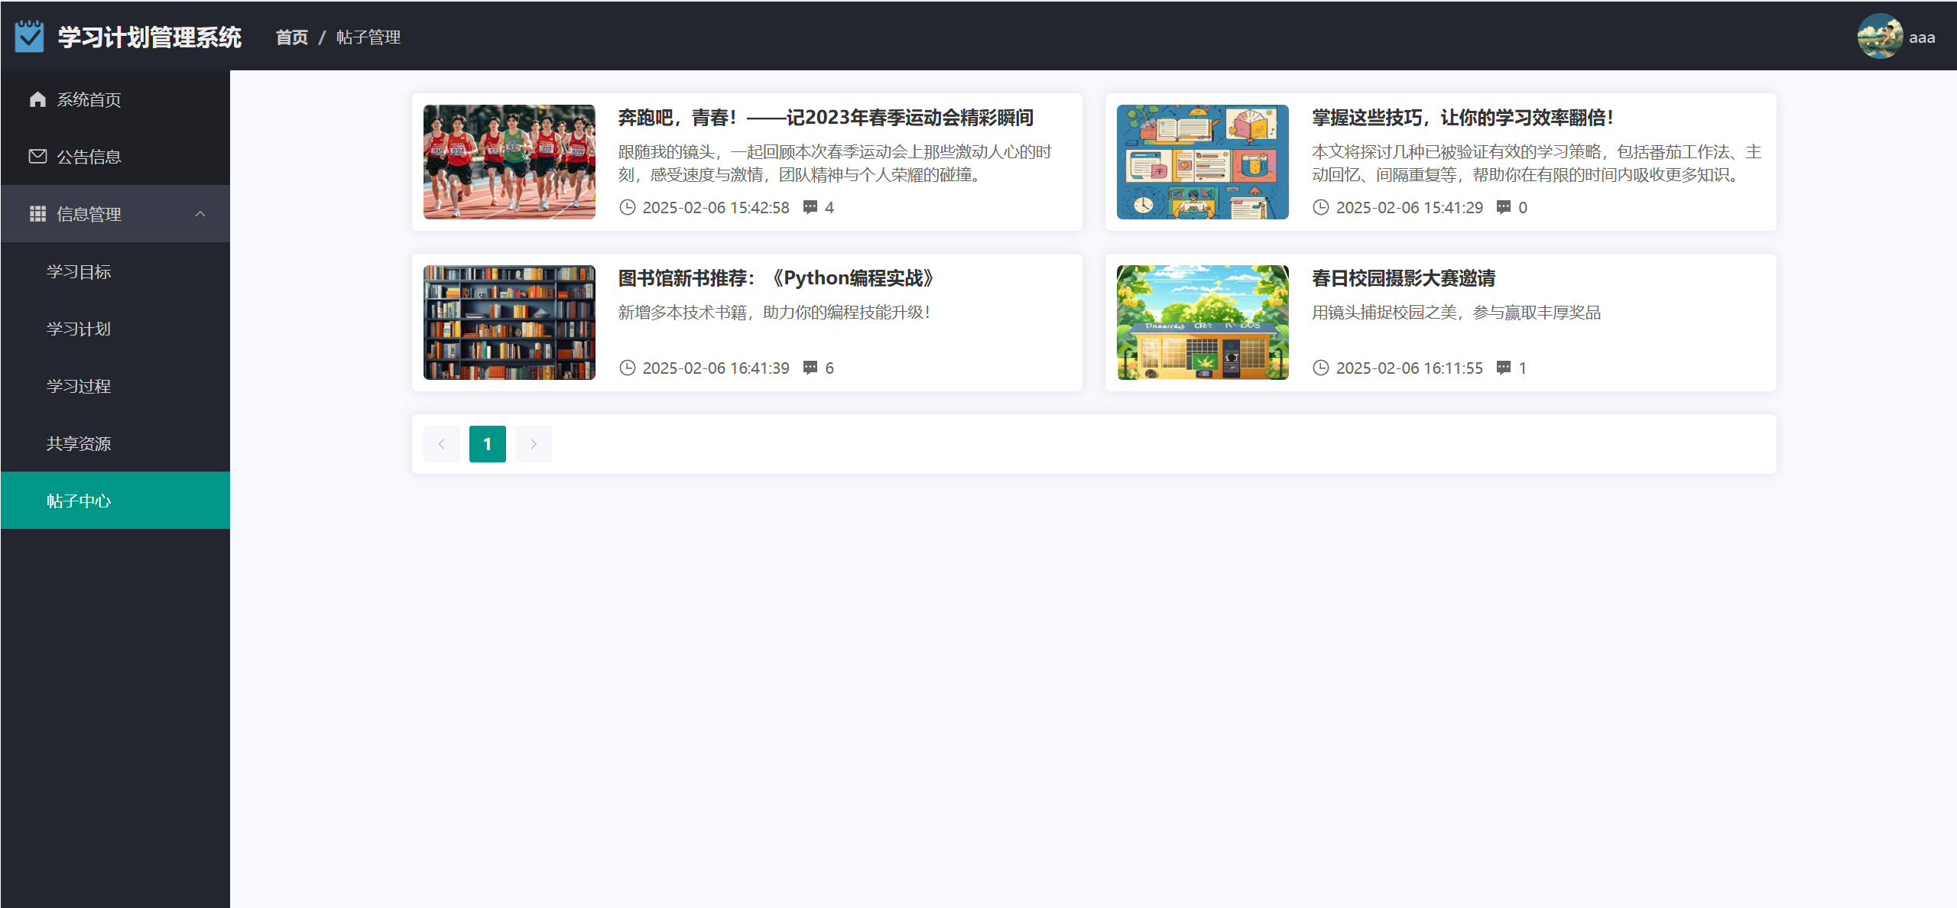Viewport: 1957px width, 908px height.
Task: Select 共享资源 in the sidebar
Action: pos(79,443)
